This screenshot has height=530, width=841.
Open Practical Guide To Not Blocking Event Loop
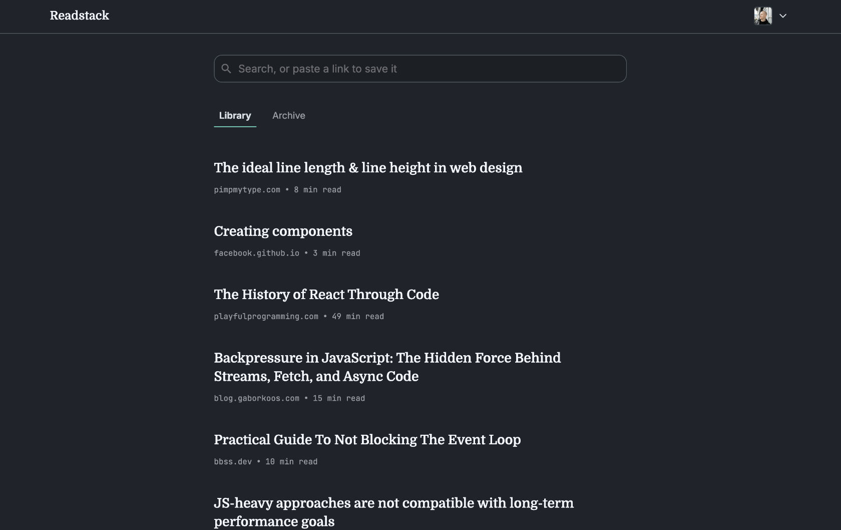(367, 439)
